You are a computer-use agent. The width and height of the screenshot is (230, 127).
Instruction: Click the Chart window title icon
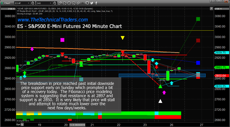tap(3, 3)
